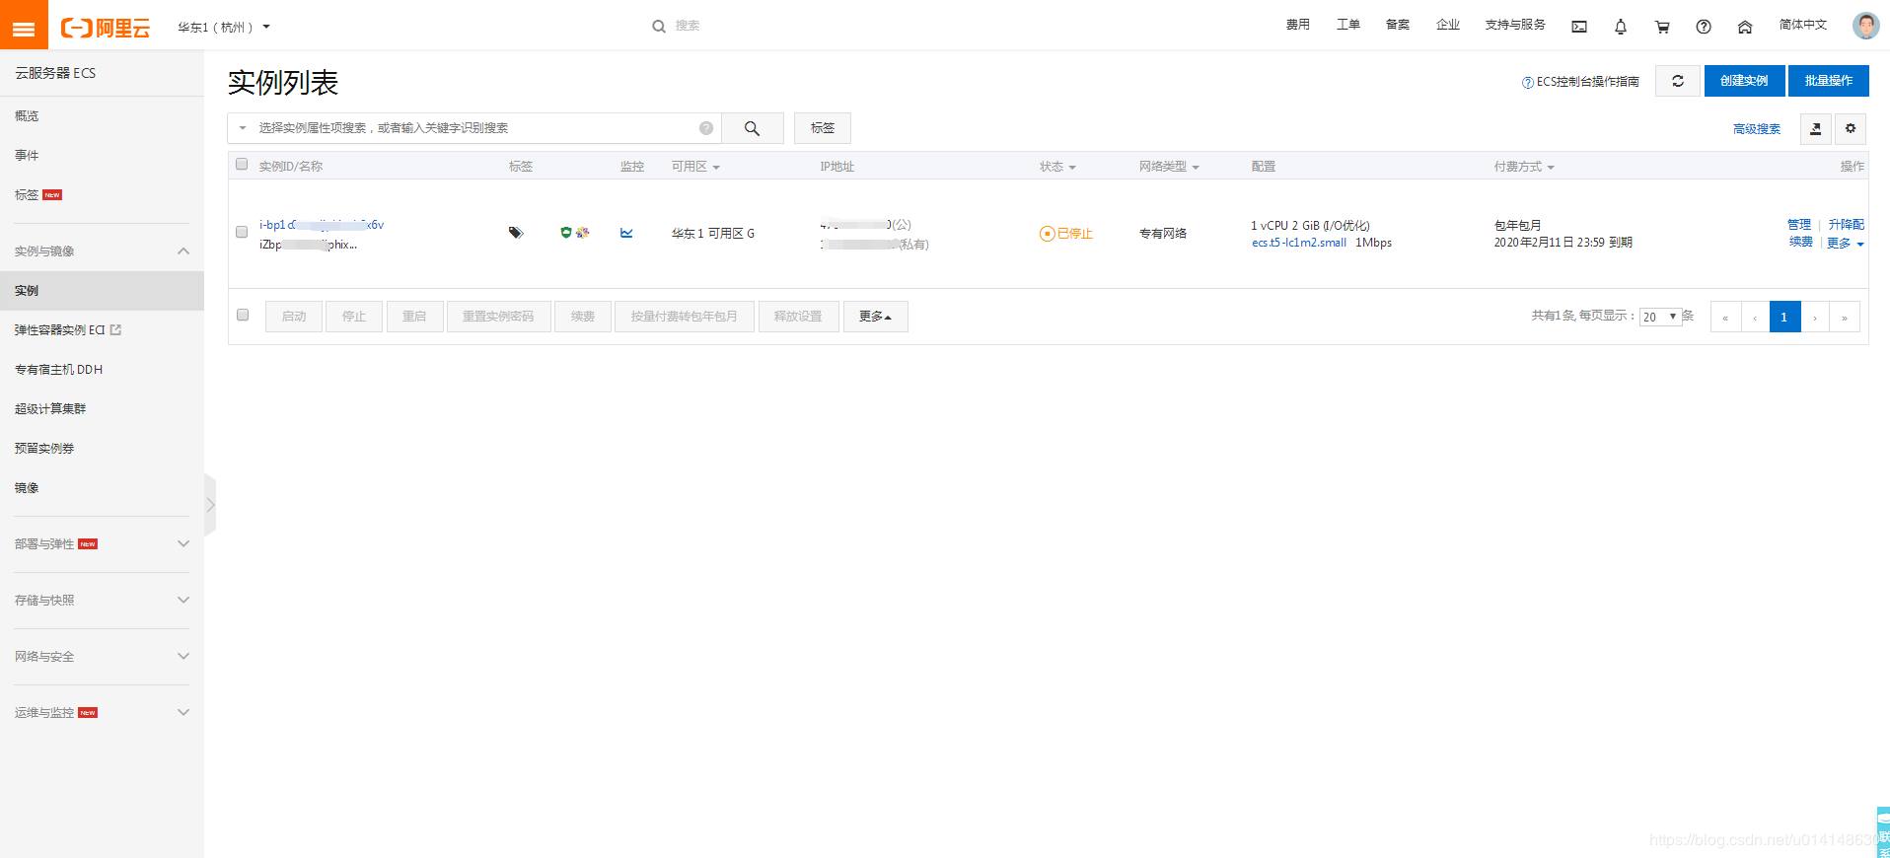Click the notification bell icon
This screenshot has height=858, width=1890.
[1621, 27]
